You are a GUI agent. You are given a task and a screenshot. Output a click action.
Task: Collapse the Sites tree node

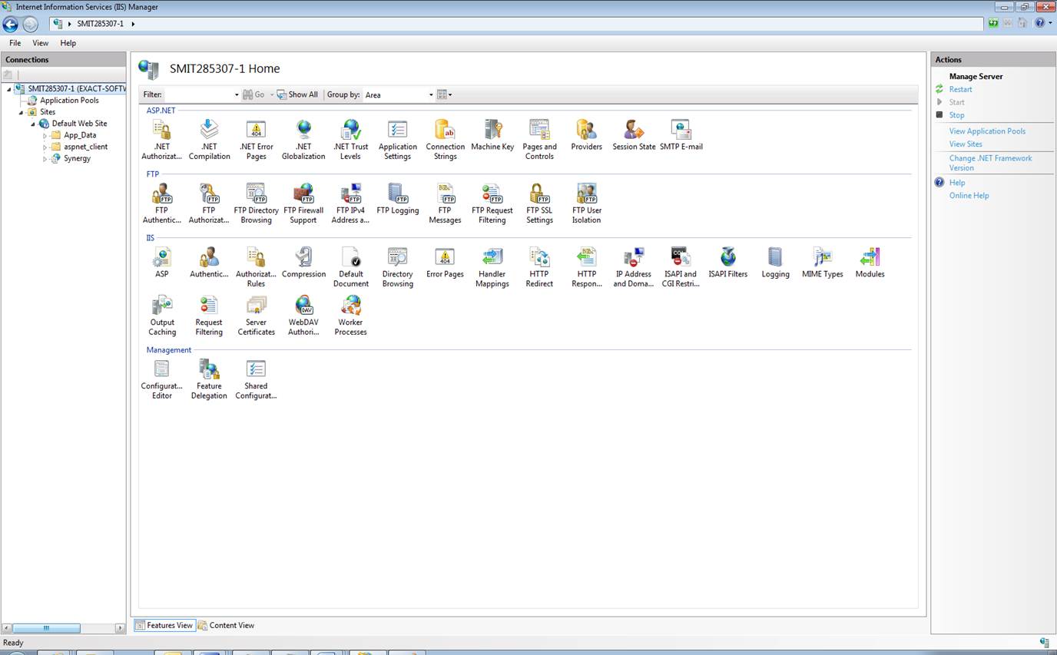22,112
